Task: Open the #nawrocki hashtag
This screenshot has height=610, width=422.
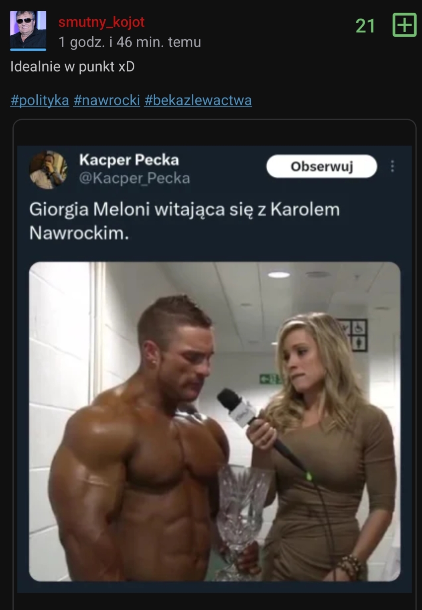Action: [x=107, y=100]
